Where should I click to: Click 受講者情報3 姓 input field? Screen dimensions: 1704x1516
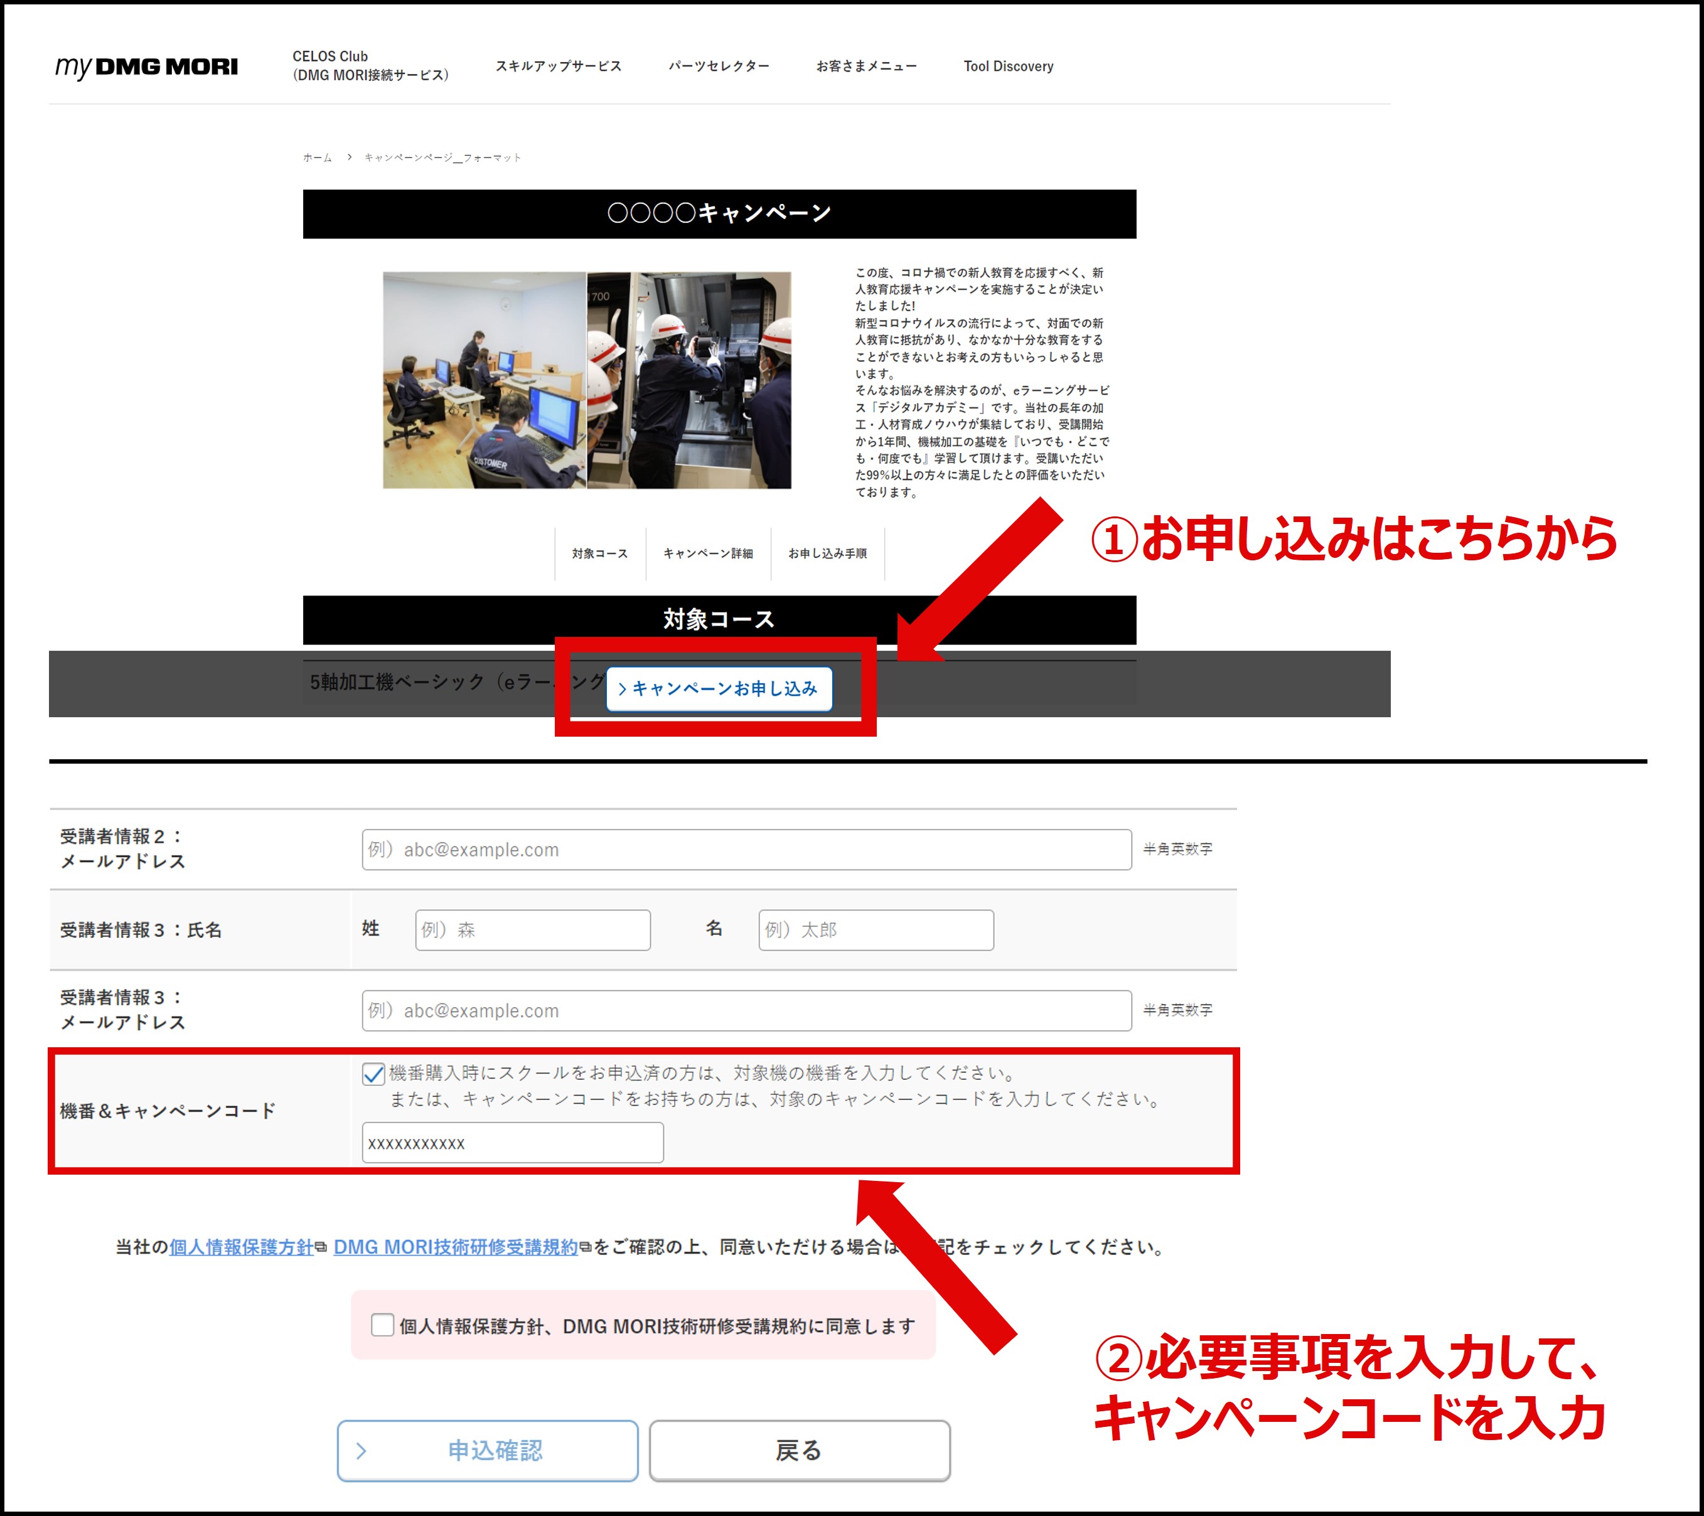click(x=533, y=930)
